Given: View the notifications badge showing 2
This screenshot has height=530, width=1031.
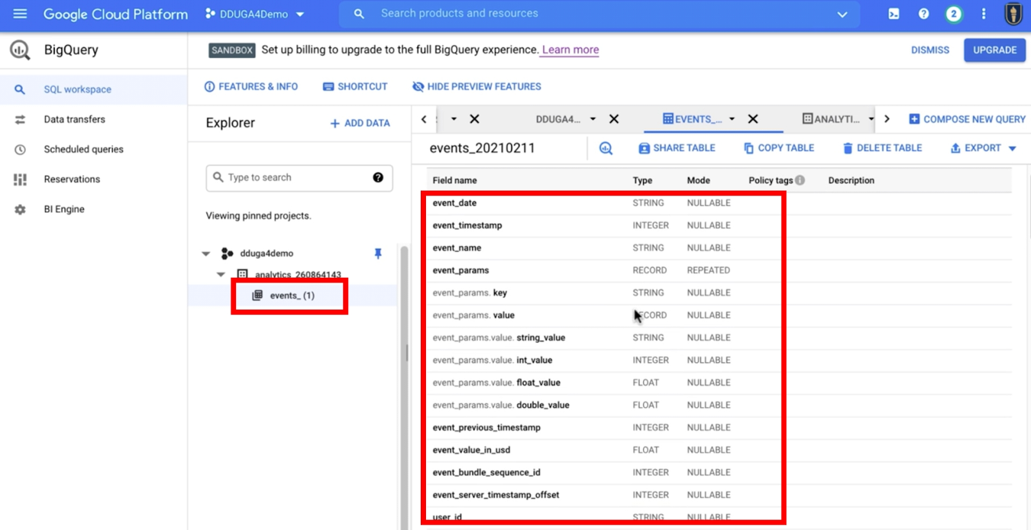Looking at the screenshot, I should 954,14.
